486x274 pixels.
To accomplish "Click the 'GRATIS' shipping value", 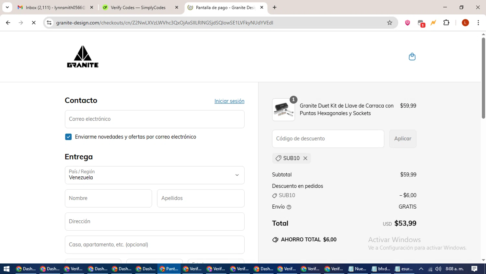I will point(407,207).
